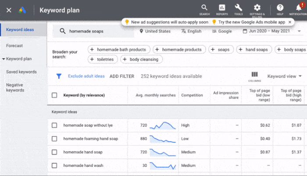Tick the select-all keywords header checkbox

(54, 95)
